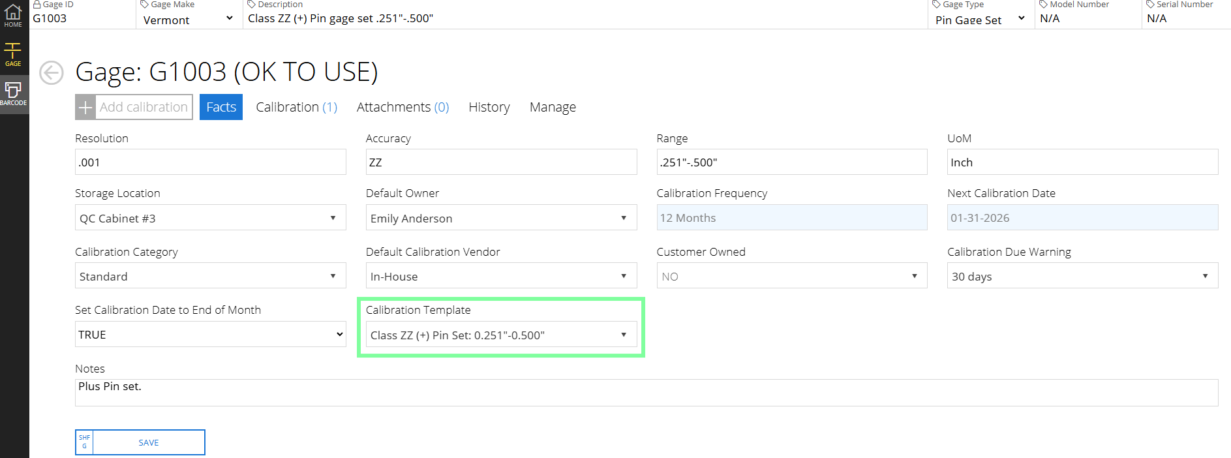The height and width of the screenshot is (458, 1231).
Task: Open the Attachments (0) tab
Action: coord(403,107)
